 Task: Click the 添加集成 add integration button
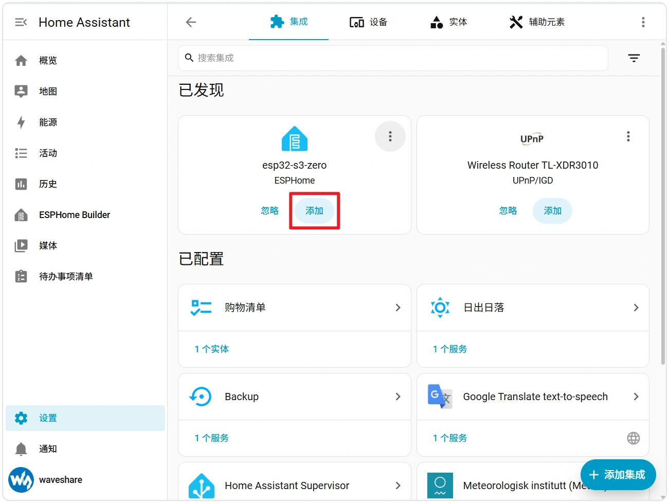(618, 475)
